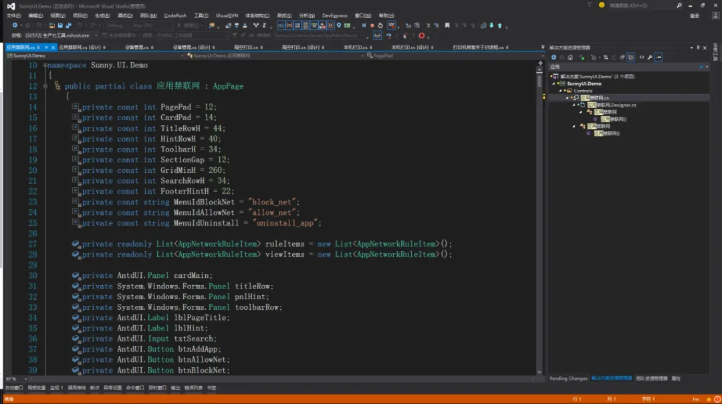Toggle the red-bracket icon in highlighted toolbar group
The image size is (722, 404).
[289, 25]
